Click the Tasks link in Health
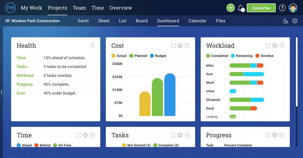This screenshot has height=158, width=303. [22, 67]
